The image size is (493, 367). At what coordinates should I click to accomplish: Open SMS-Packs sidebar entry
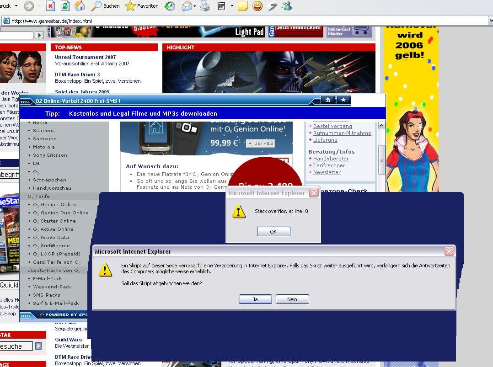point(47,295)
